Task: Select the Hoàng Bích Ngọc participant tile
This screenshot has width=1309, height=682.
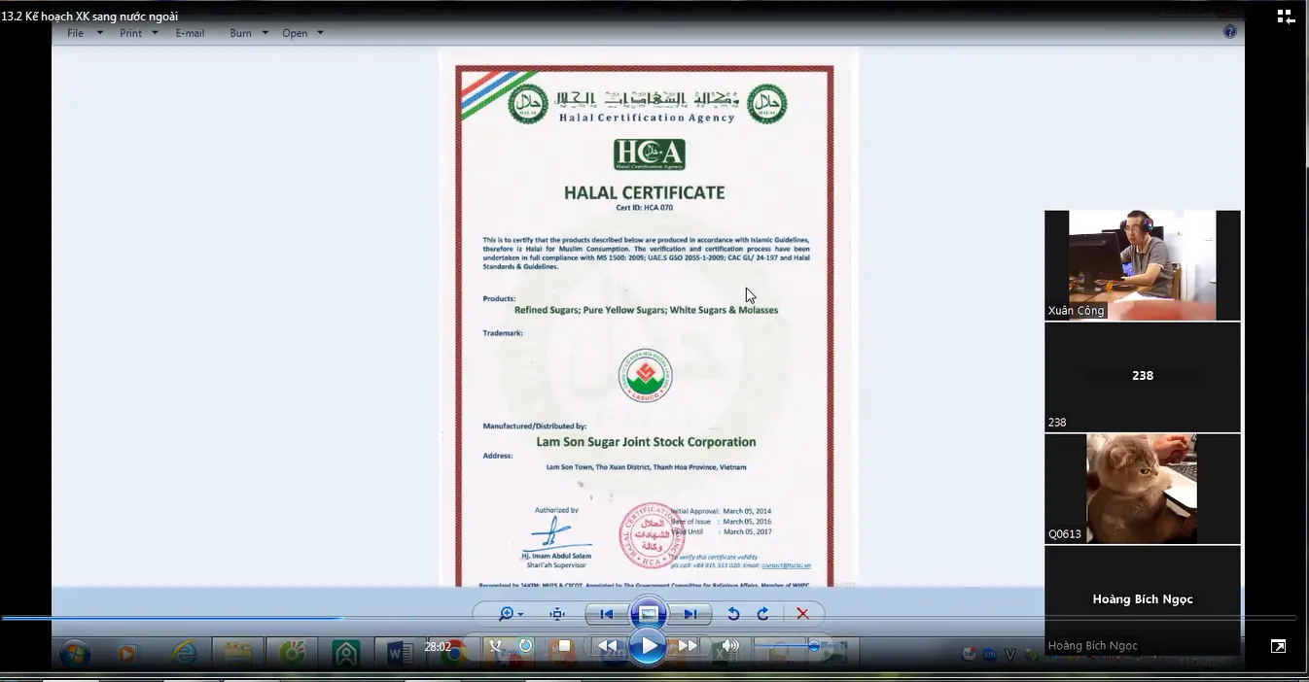Action: point(1143,600)
